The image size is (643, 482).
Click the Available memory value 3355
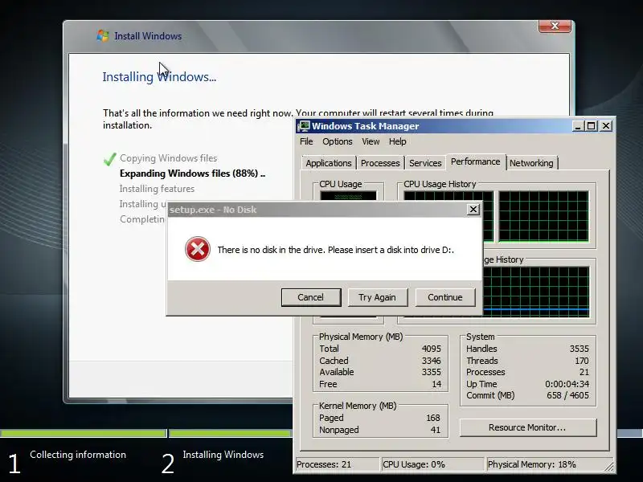pyautogui.click(x=432, y=372)
